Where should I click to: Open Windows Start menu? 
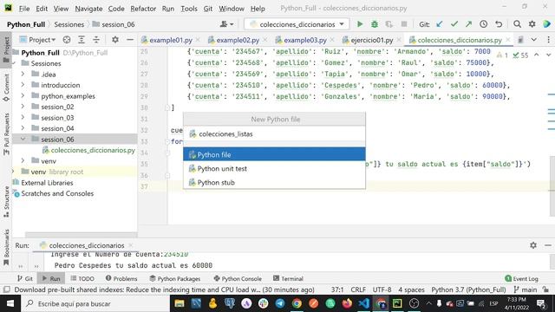pos(10,303)
